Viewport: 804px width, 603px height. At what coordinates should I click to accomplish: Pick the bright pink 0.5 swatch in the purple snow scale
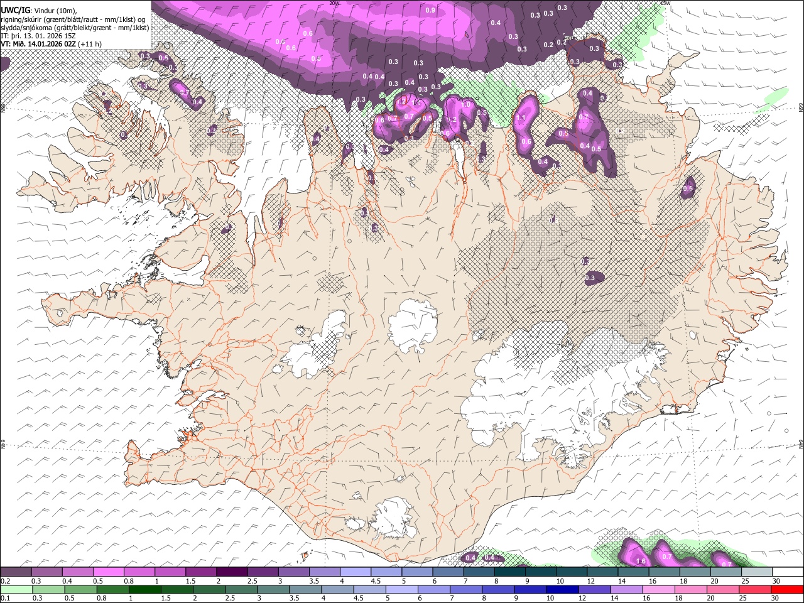tap(108, 572)
